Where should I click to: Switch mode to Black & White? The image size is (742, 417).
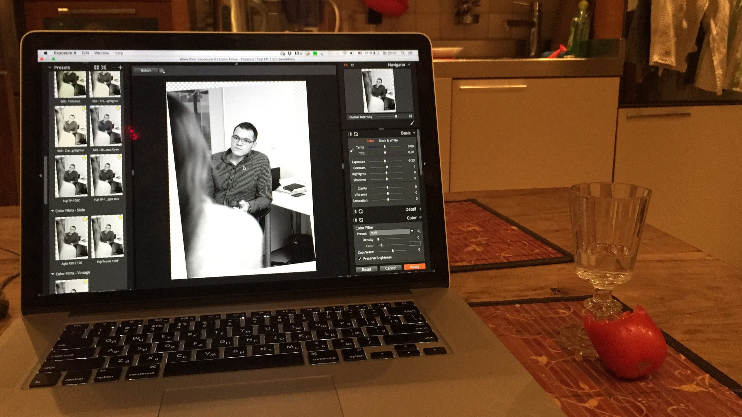tap(388, 141)
